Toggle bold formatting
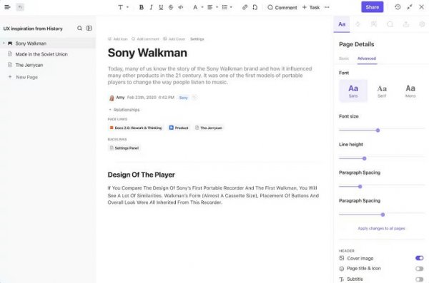The image size is (429, 283). tap(141, 7)
